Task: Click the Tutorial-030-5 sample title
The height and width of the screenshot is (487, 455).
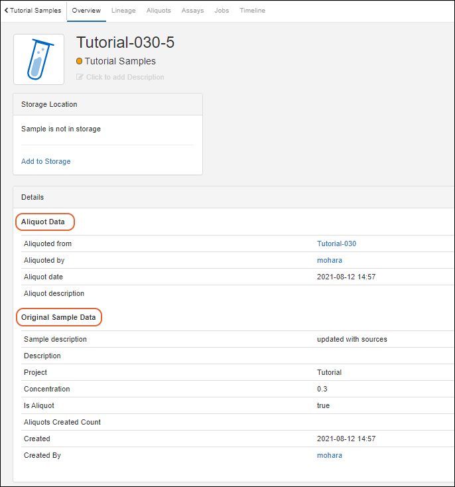Action: 125,42
